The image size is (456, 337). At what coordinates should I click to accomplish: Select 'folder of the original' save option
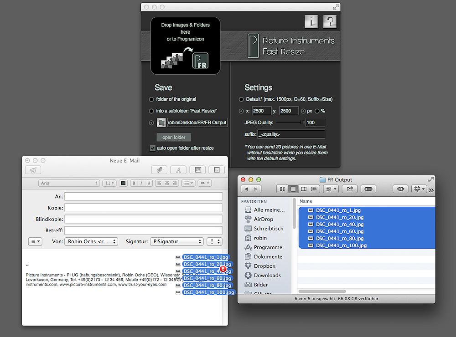point(151,99)
